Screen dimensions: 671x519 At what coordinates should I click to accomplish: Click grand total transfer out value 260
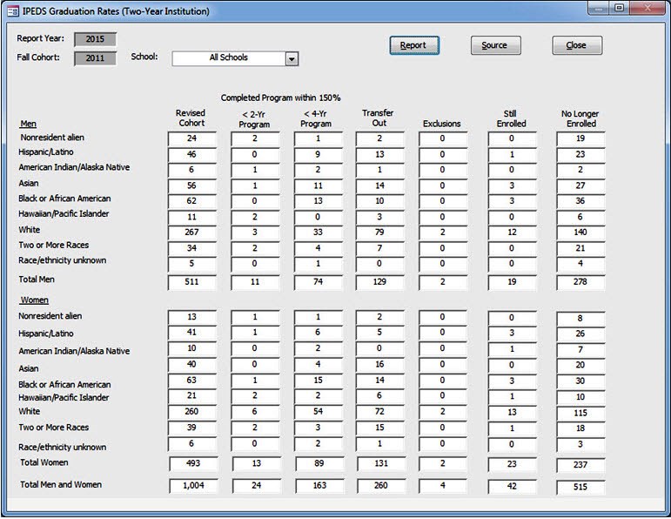click(x=381, y=486)
